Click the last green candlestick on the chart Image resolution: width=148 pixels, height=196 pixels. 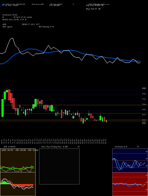click(x=106, y=121)
